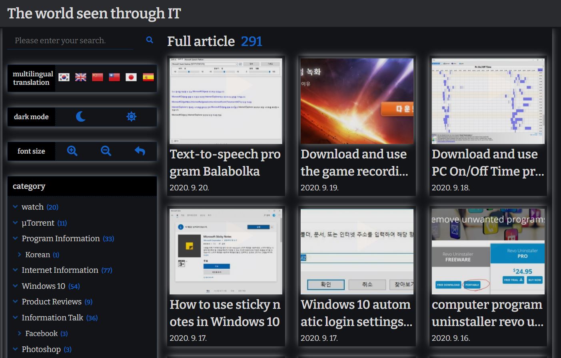
Task: Click the search magnifier icon
Action: [150, 40]
